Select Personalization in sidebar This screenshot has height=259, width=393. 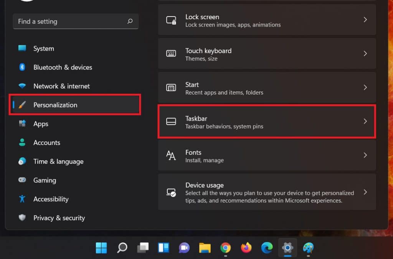click(x=76, y=105)
